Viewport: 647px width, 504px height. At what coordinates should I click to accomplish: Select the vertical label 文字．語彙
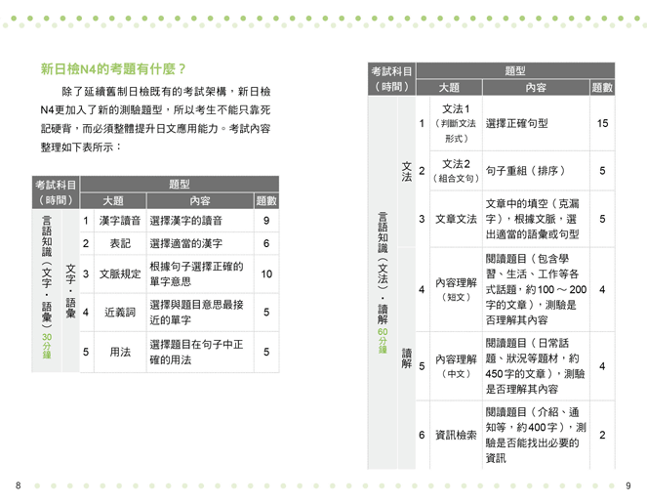click(70, 291)
